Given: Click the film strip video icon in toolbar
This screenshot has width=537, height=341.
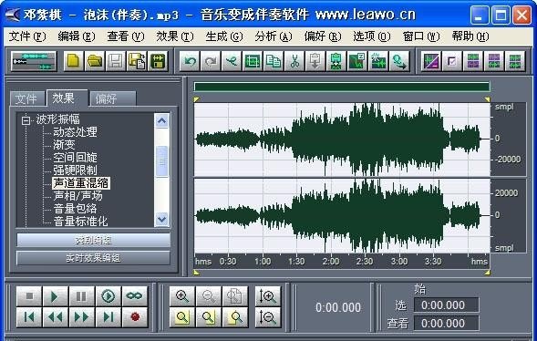Looking at the screenshot, I should click(x=158, y=61).
